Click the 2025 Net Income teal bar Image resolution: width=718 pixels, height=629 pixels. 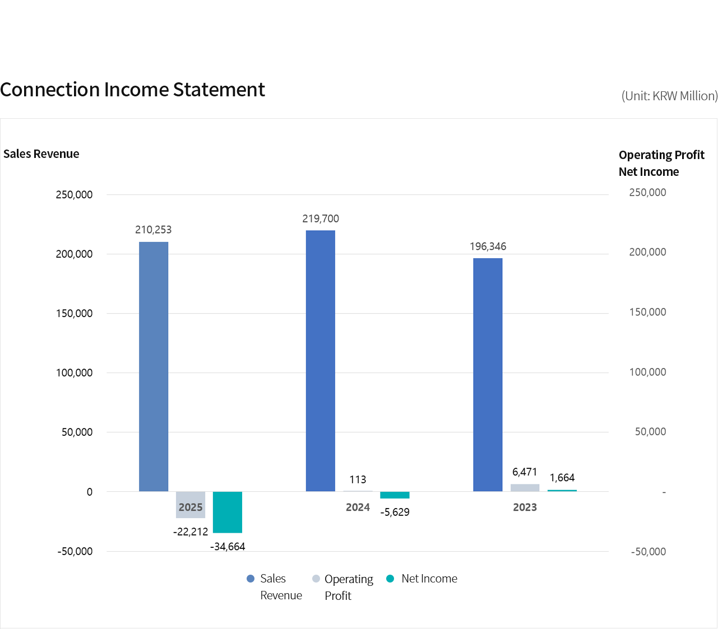(x=228, y=512)
